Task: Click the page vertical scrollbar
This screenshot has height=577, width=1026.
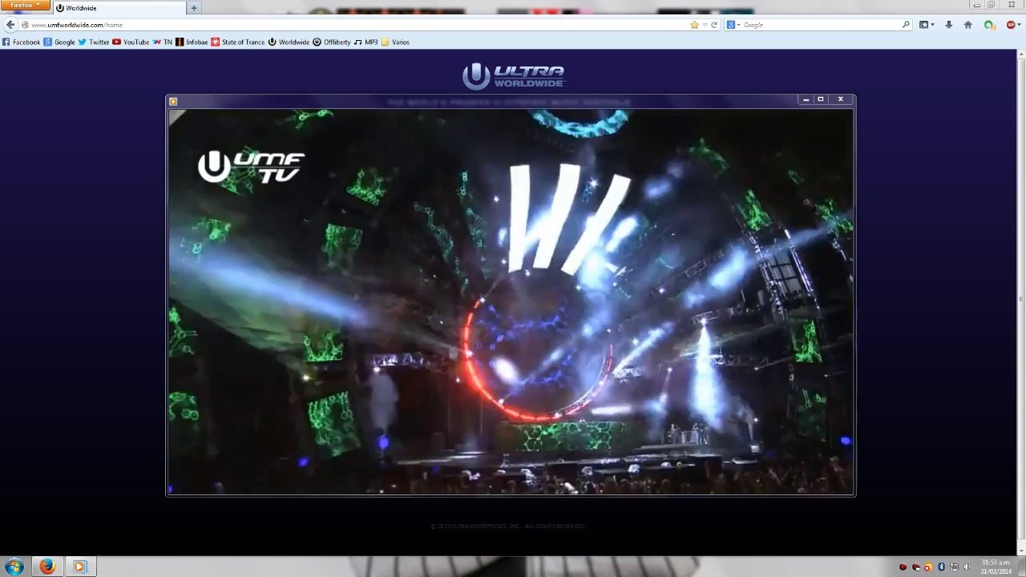Action: 1020,302
